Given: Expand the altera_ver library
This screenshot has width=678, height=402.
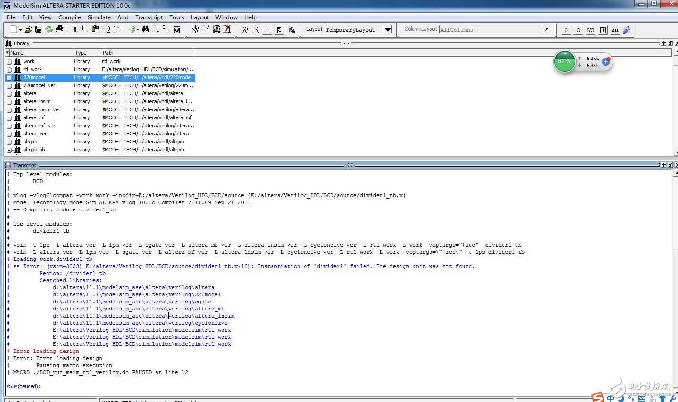Looking at the screenshot, I should (9, 134).
